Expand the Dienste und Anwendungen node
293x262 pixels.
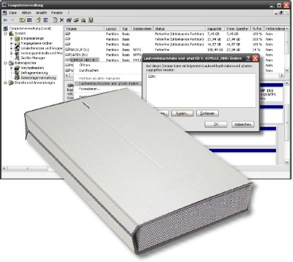[6, 83]
